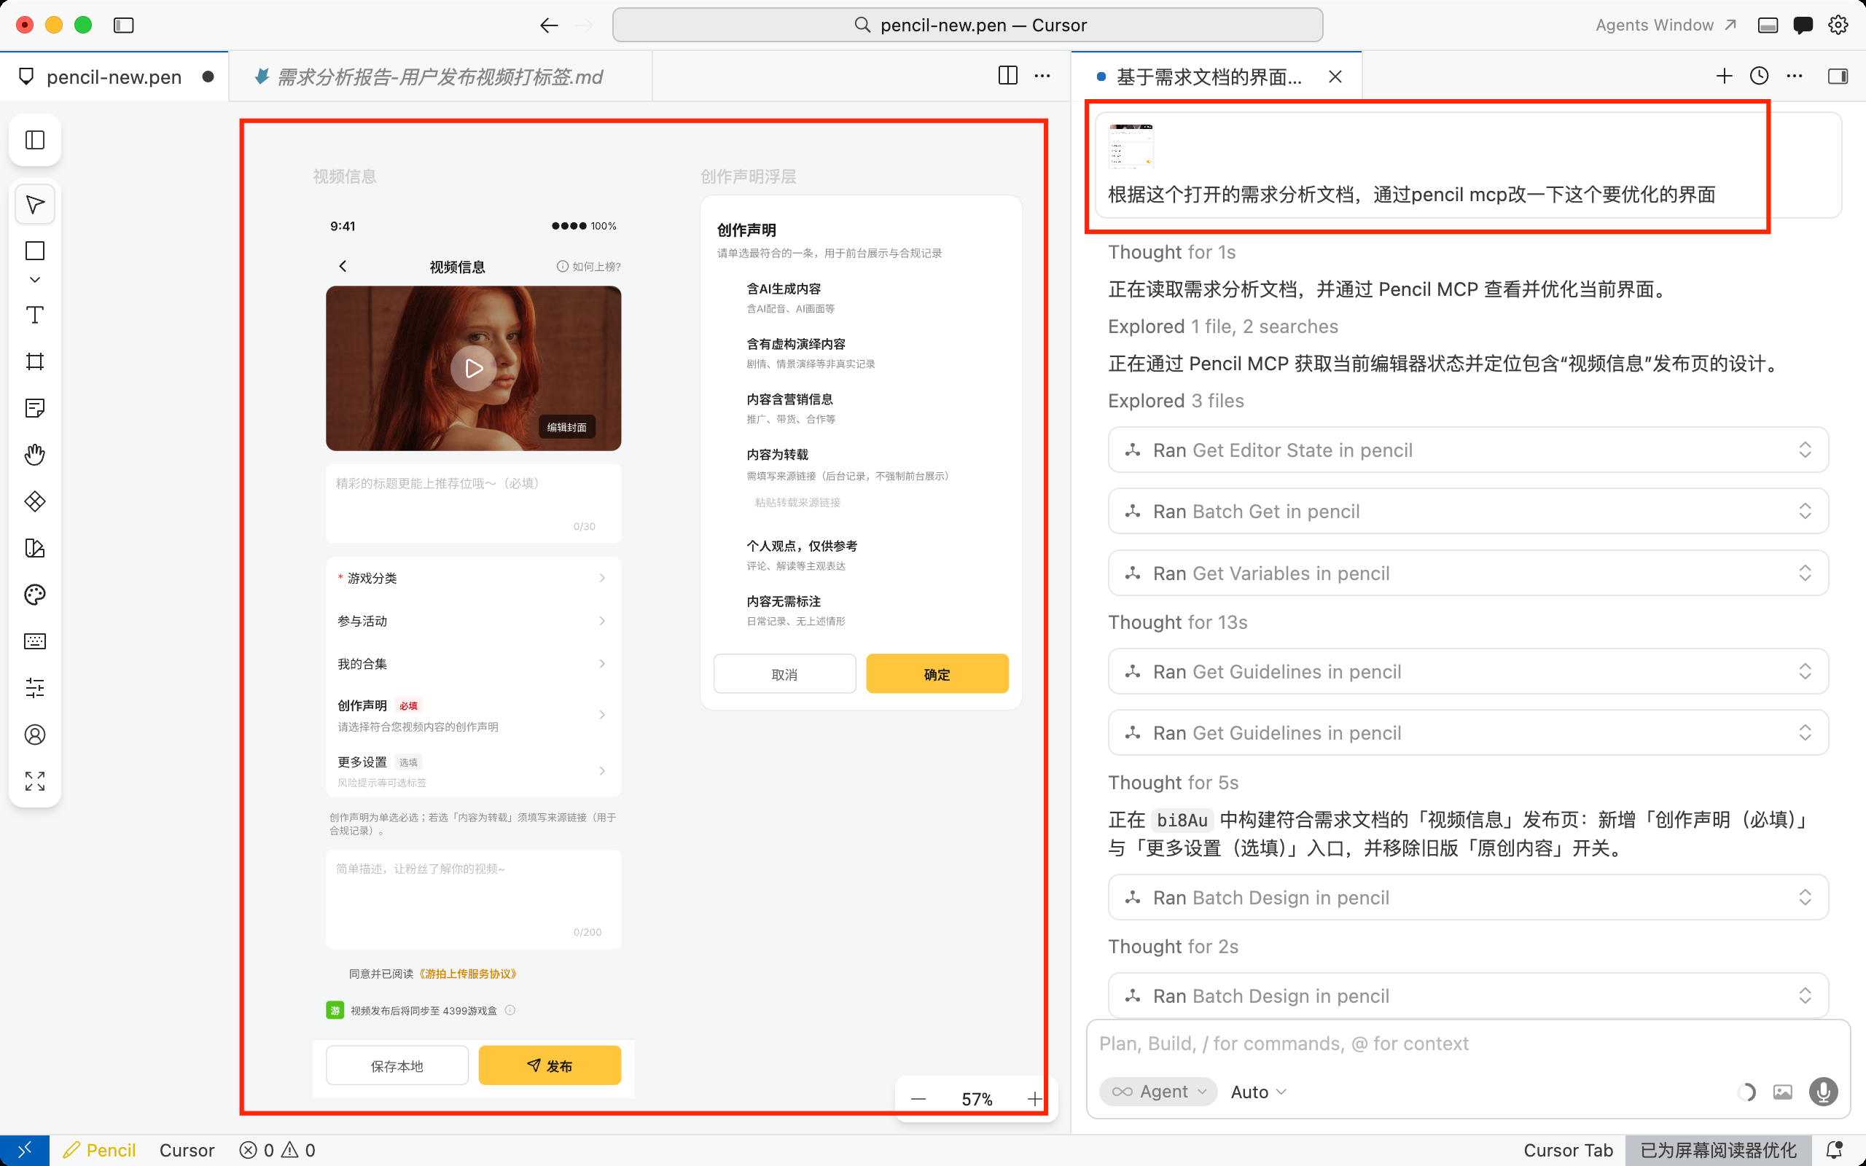The image size is (1866, 1166).
Task: Expand the first Ran Get Guidelines row
Action: click(x=1468, y=672)
